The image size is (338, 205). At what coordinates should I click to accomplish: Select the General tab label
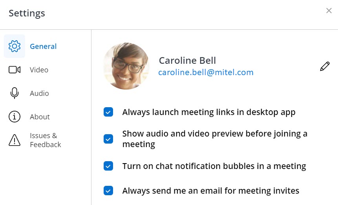[43, 46]
